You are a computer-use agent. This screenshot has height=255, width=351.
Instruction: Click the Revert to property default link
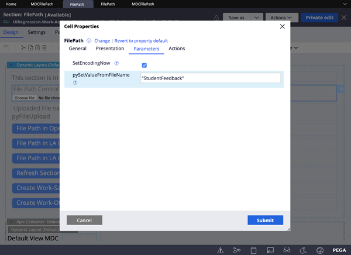140,41
